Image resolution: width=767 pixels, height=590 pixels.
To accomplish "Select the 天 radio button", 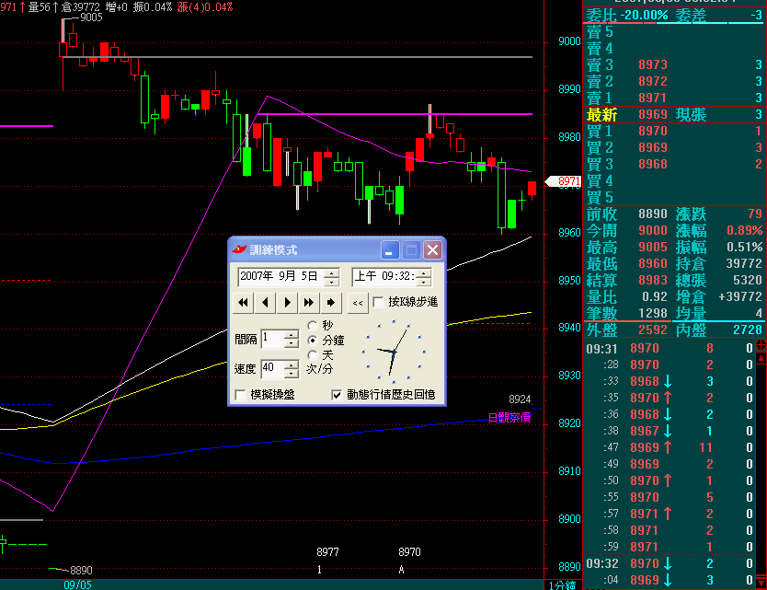I will coord(313,354).
